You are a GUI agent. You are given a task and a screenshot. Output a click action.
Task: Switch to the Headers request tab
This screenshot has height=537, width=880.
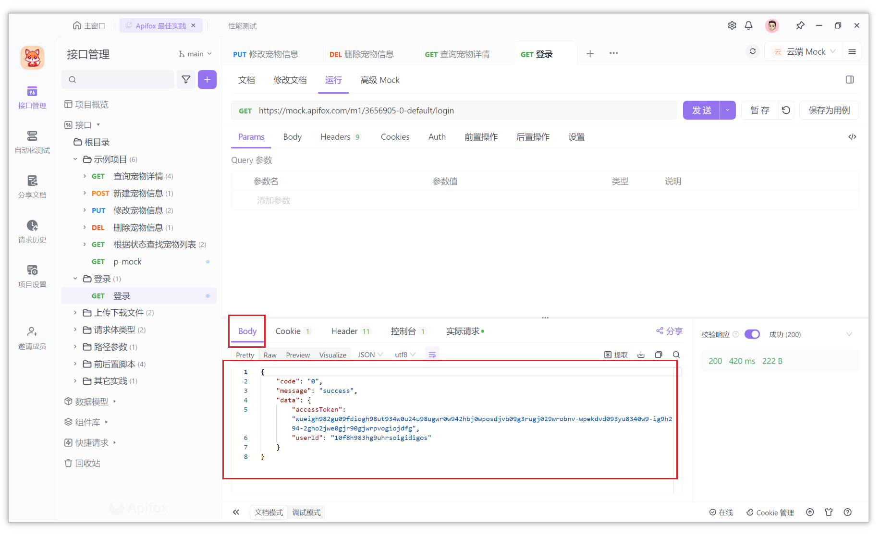pos(335,137)
